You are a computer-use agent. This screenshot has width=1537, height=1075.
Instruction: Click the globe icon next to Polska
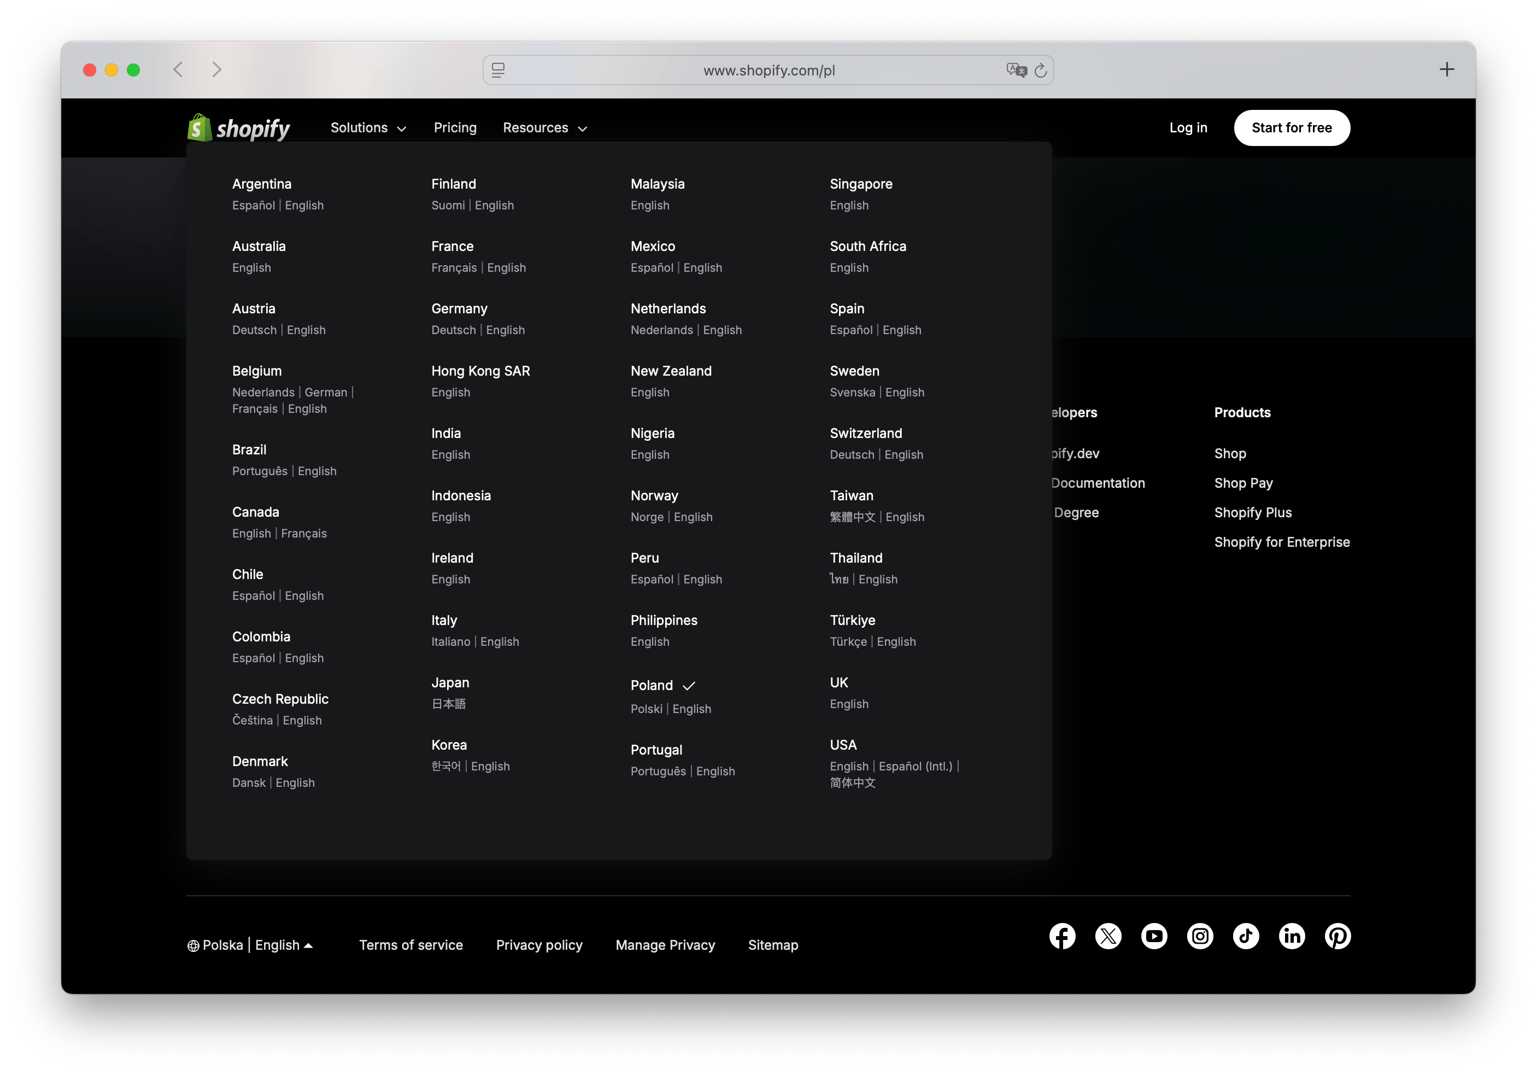(x=193, y=946)
